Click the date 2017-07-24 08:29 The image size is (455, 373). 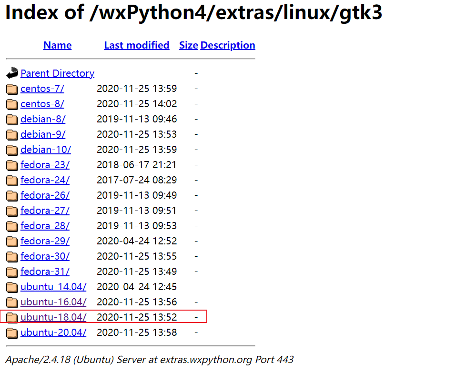(137, 180)
